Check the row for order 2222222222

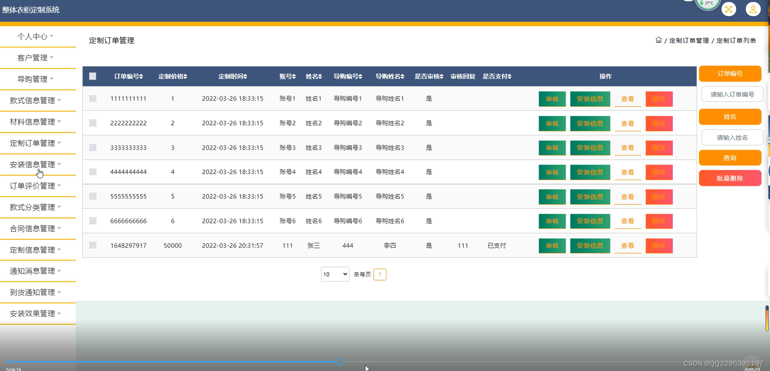coord(93,123)
